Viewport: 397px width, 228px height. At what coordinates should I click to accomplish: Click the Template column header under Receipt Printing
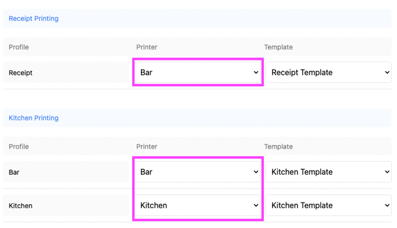point(278,47)
